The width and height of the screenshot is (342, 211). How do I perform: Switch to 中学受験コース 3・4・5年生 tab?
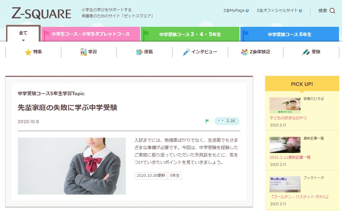click(190, 34)
